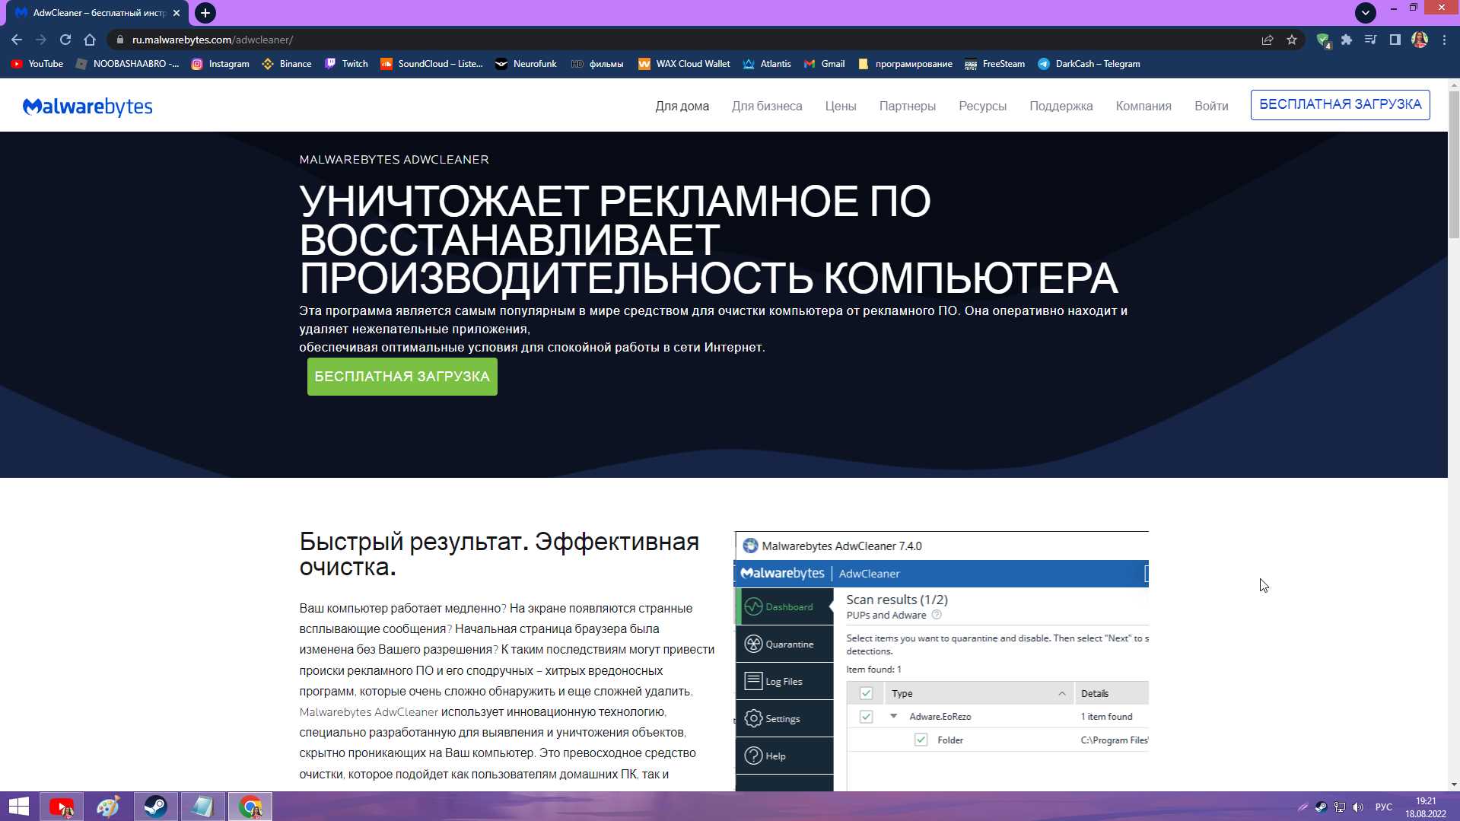1460x821 pixels.
Task: Open the volume control in tray
Action: coord(1358,807)
